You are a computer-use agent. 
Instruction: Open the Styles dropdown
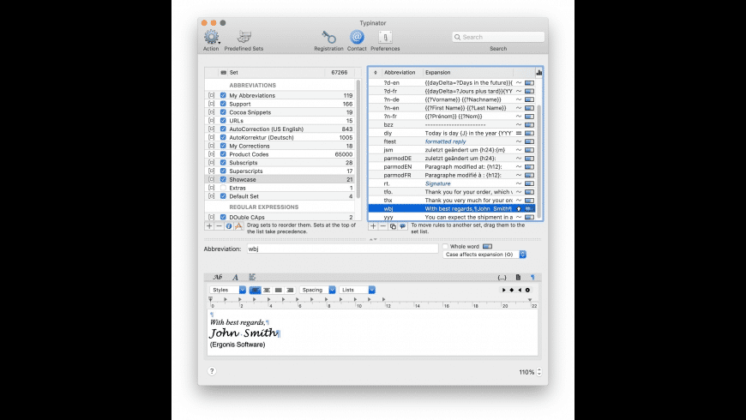(x=228, y=291)
